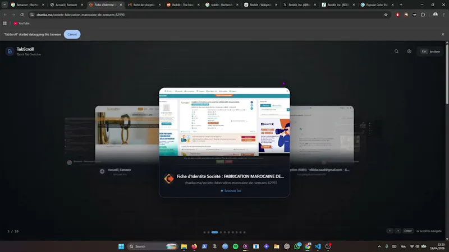Open the tab search dropdown arrow
The image size is (449, 252).
coord(4,5)
